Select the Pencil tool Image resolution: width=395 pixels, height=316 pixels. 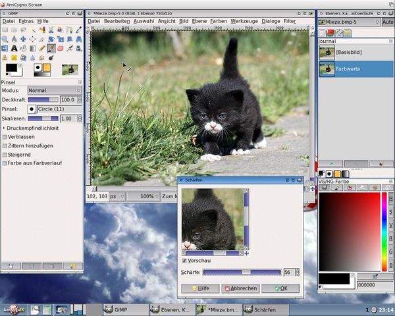click(42, 48)
